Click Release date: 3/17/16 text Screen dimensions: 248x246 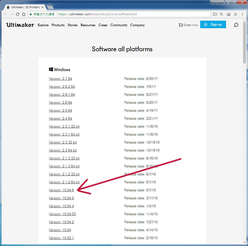(141, 198)
